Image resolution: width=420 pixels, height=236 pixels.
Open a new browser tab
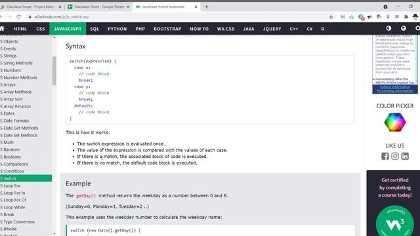(x=207, y=7)
